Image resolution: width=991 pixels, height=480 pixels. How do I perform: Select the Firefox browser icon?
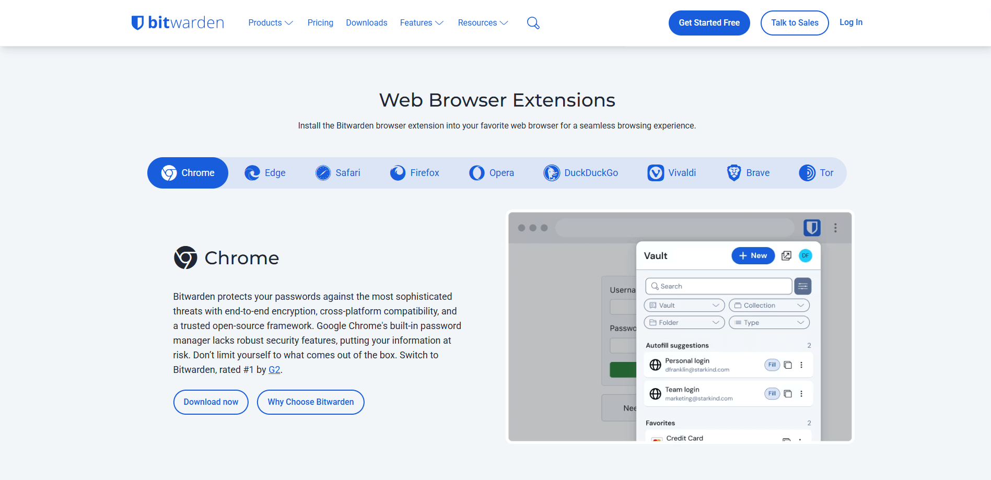398,172
